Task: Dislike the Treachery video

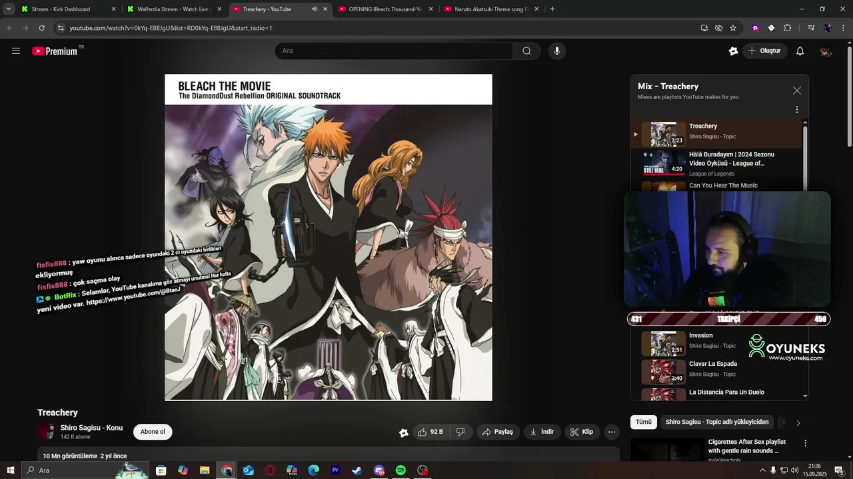Action: click(460, 432)
